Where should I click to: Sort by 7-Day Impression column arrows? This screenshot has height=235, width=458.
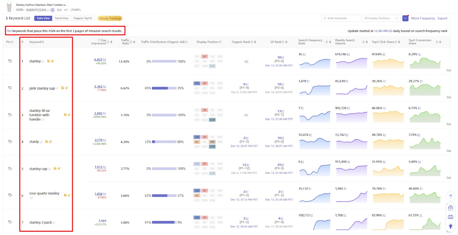point(111,42)
